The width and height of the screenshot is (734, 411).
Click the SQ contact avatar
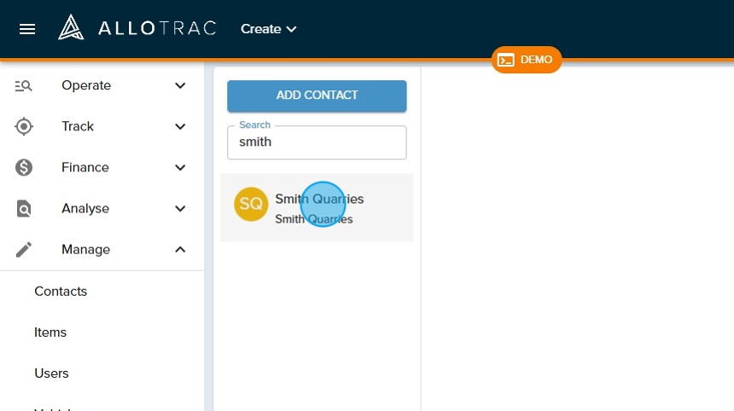tap(251, 205)
